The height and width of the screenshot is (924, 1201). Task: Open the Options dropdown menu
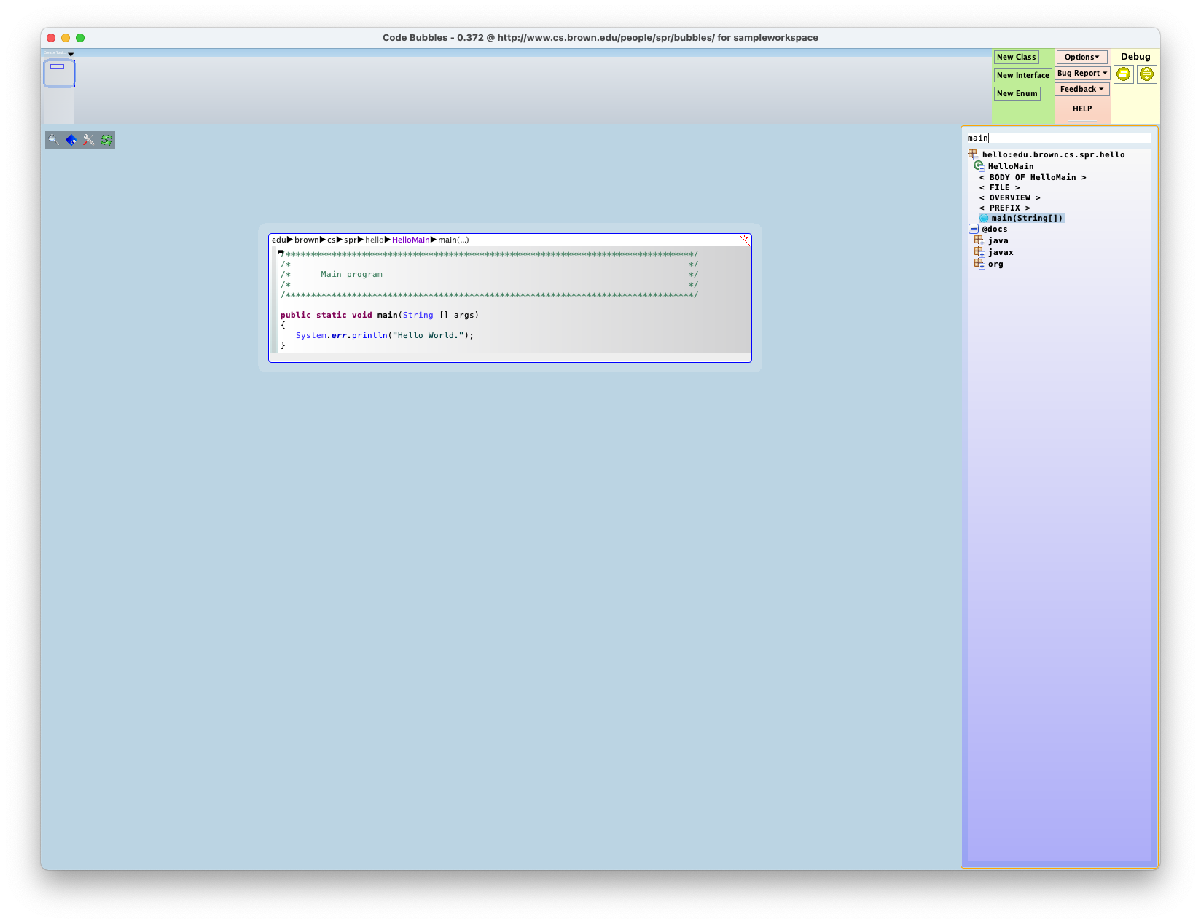point(1081,57)
